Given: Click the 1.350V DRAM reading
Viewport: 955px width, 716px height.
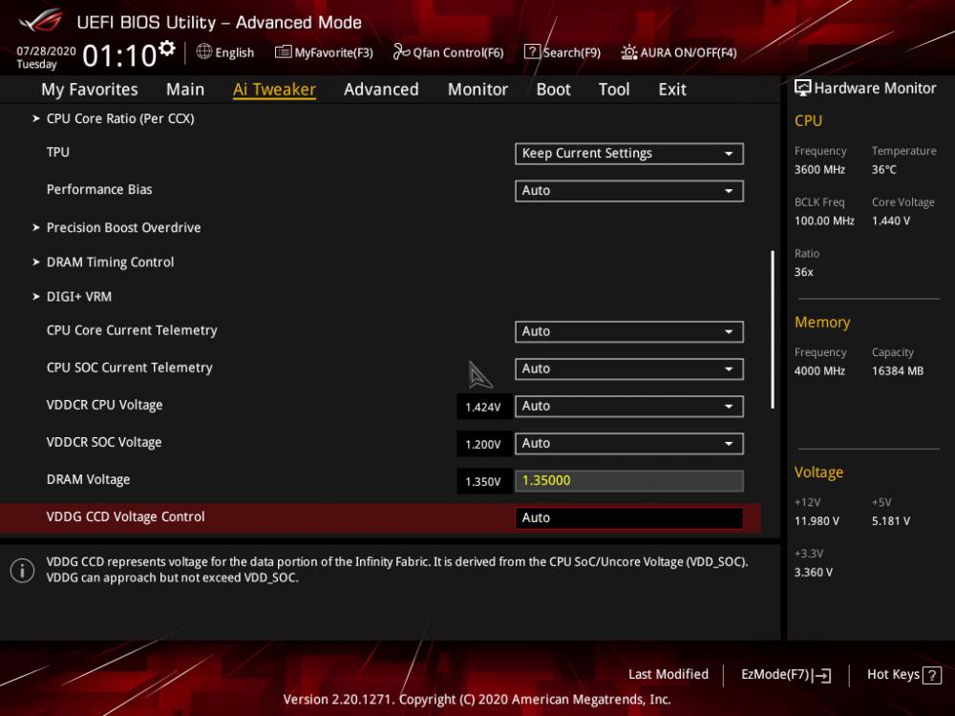Looking at the screenshot, I should point(483,481).
